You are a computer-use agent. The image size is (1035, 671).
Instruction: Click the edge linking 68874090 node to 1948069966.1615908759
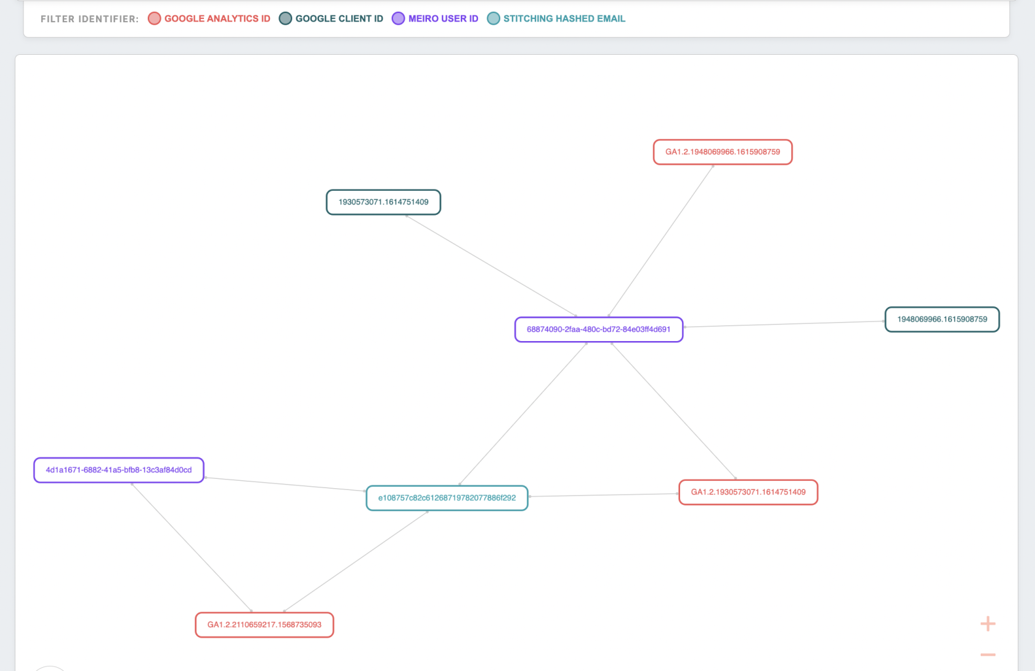click(x=784, y=324)
